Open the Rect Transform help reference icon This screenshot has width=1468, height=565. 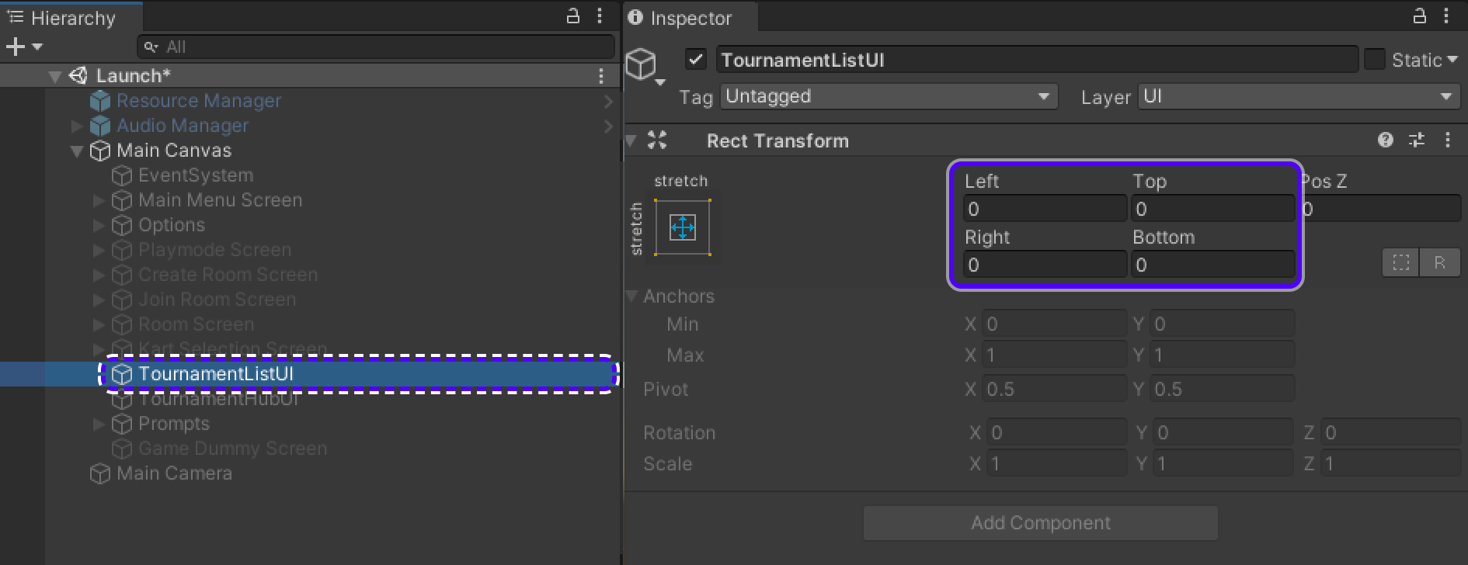coord(1385,140)
